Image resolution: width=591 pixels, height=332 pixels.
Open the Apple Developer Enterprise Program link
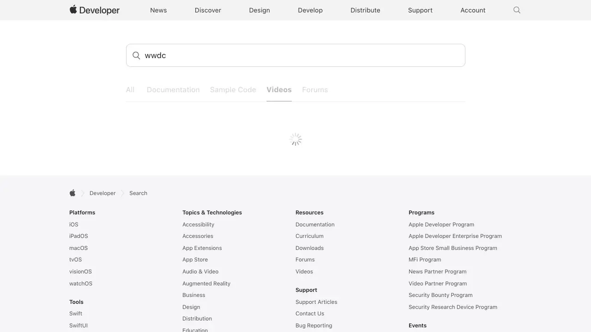pos(455,236)
